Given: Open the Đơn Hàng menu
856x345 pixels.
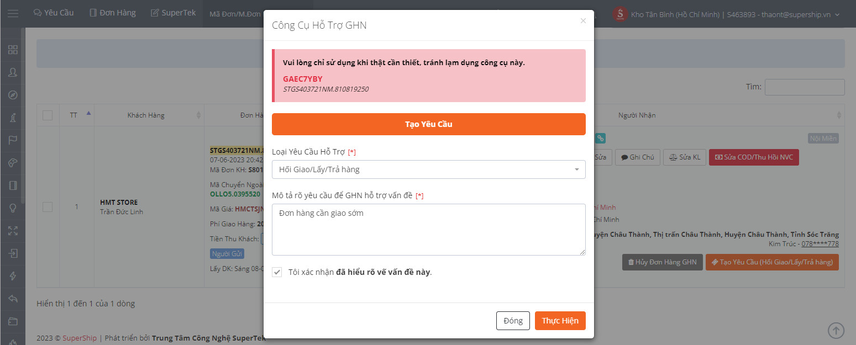Looking at the screenshot, I should (x=112, y=12).
